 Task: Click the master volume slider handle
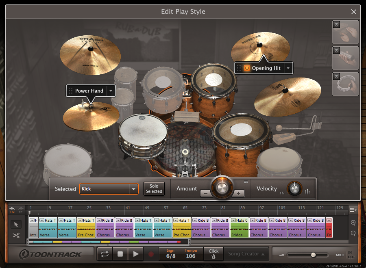point(313,255)
